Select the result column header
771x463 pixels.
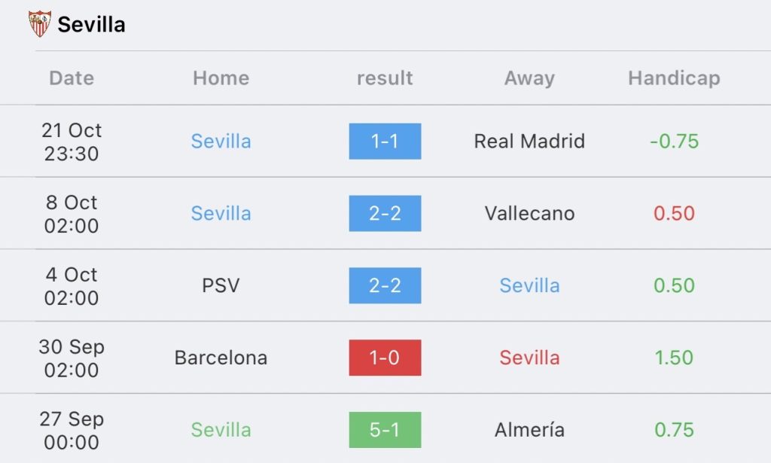pos(385,78)
